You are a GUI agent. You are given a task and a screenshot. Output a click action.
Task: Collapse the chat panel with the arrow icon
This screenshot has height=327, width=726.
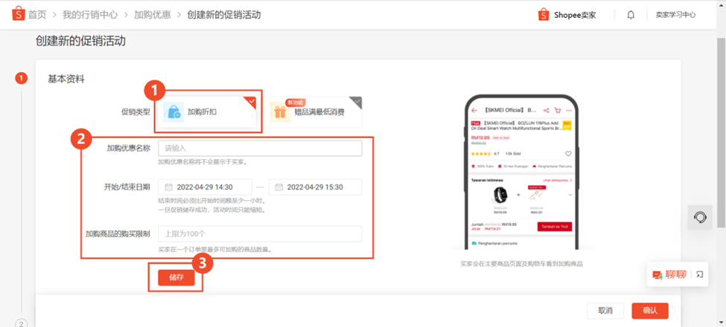[699, 274]
